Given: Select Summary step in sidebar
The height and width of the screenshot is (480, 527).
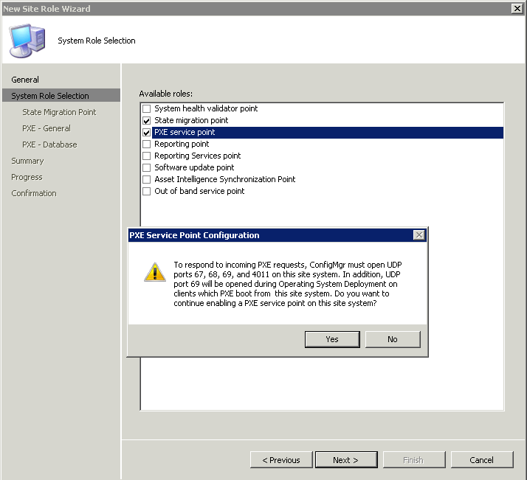Looking at the screenshot, I should click(27, 161).
